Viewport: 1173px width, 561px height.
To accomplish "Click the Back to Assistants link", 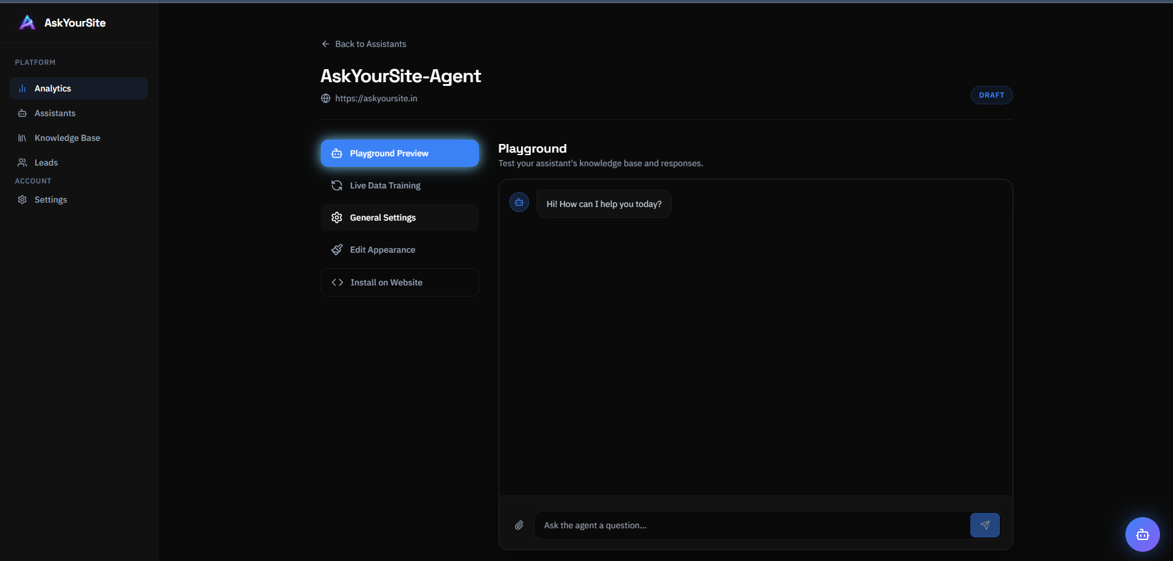I will point(370,43).
